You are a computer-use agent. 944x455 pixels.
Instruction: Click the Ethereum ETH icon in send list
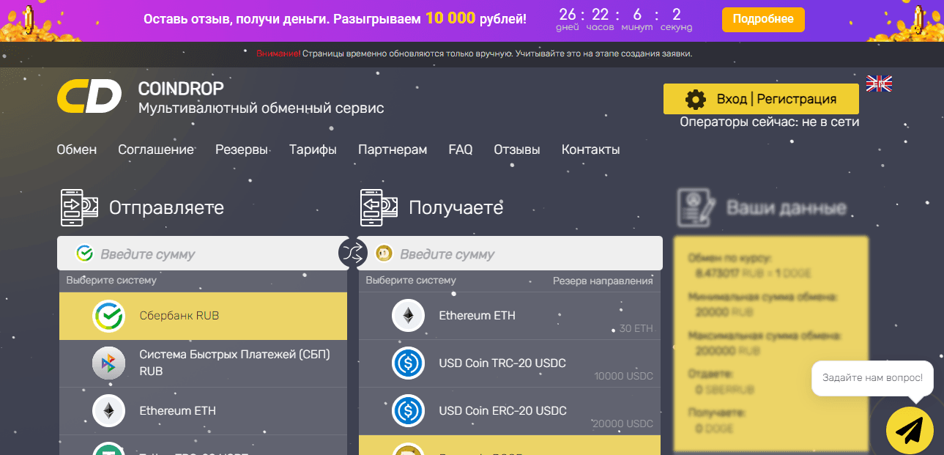(108, 410)
